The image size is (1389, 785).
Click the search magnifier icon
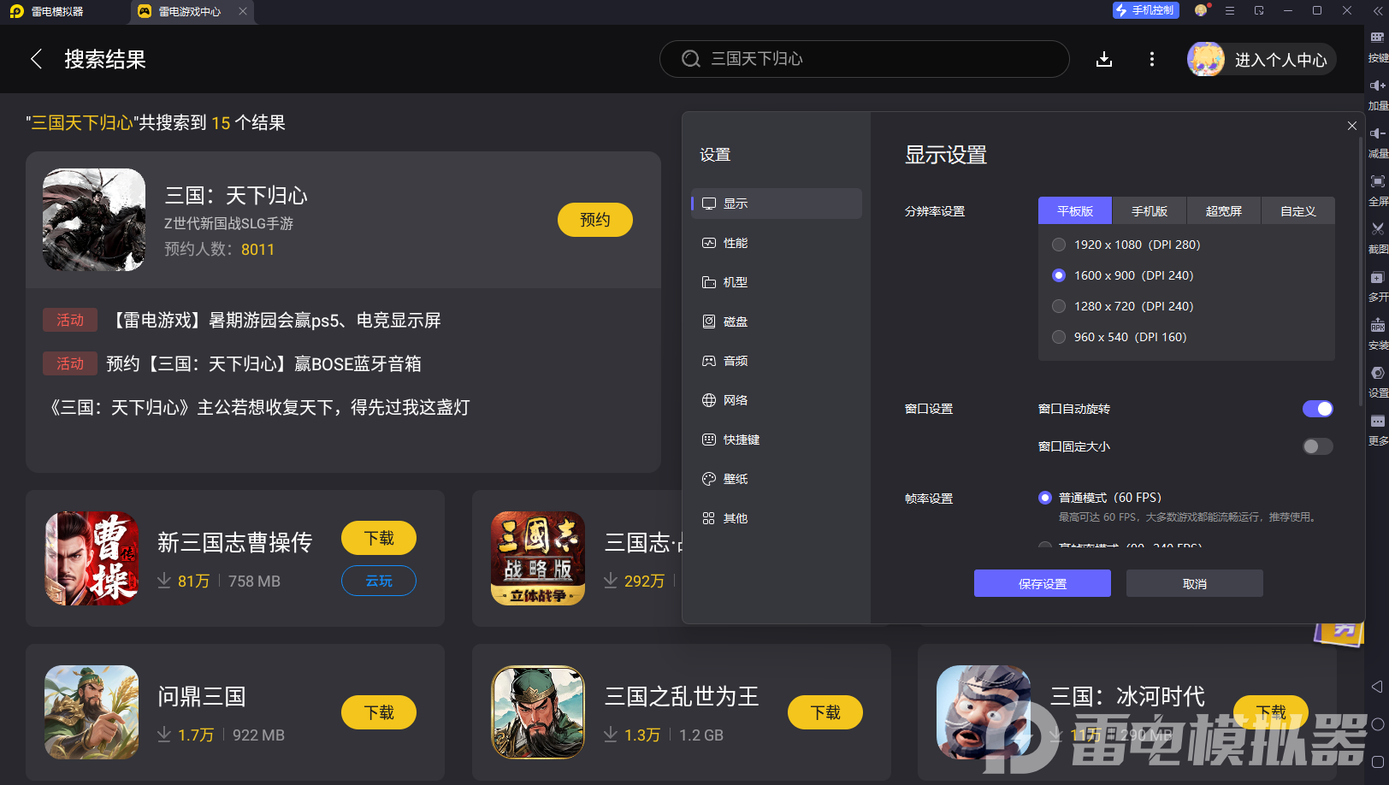(x=690, y=59)
